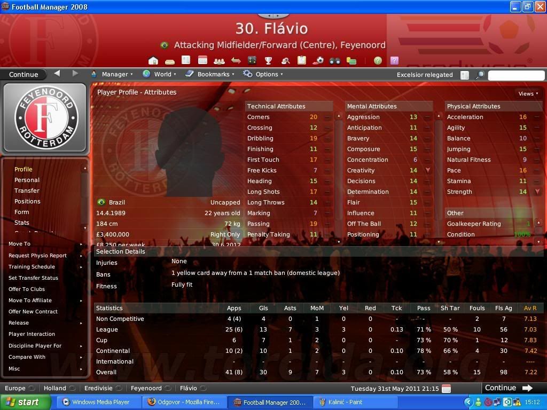Viewport: 547px width, 410px height.
Task: Choose Offer New Contract
Action: click(x=33, y=312)
